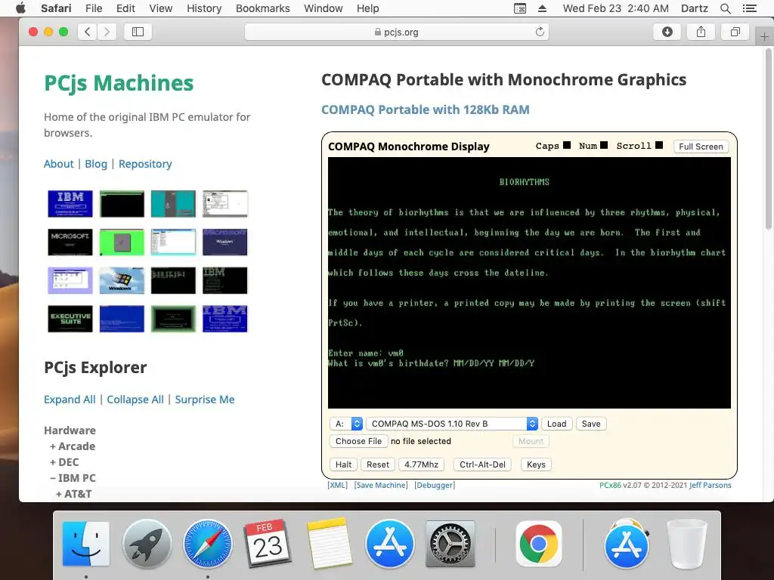This screenshot has height=580, width=774.
Task: Open Calendar from the Dock
Action: tap(268, 544)
